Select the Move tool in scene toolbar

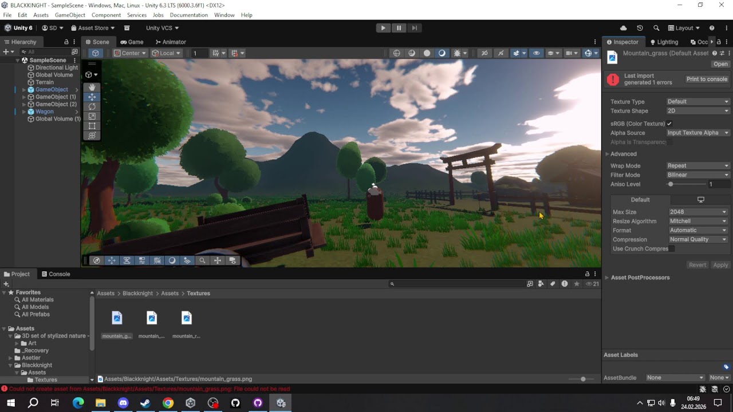[x=92, y=97]
